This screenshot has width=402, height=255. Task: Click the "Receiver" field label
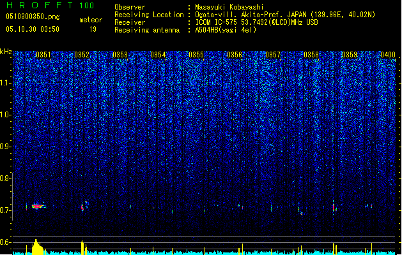coord(130,22)
